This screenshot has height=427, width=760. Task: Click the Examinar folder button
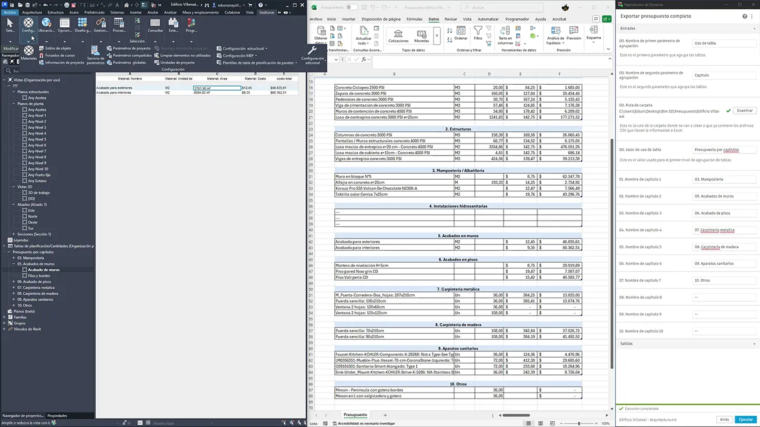click(x=745, y=110)
